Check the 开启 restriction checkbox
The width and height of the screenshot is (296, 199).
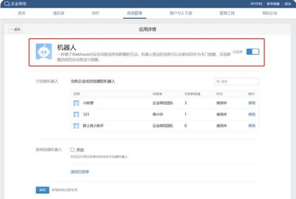[72, 149]
